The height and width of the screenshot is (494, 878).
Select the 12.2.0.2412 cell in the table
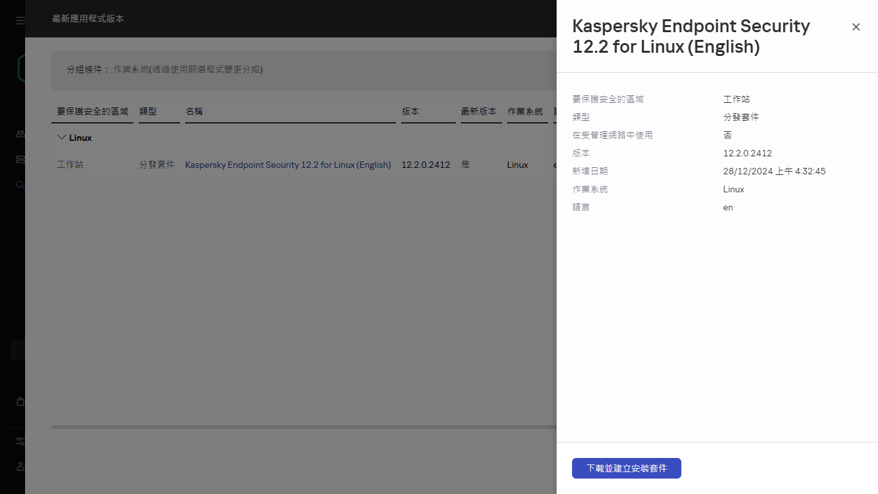click(426, 165)
